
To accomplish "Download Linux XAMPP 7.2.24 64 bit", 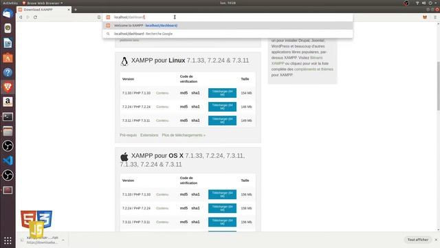I will click(x=222, y=107).
